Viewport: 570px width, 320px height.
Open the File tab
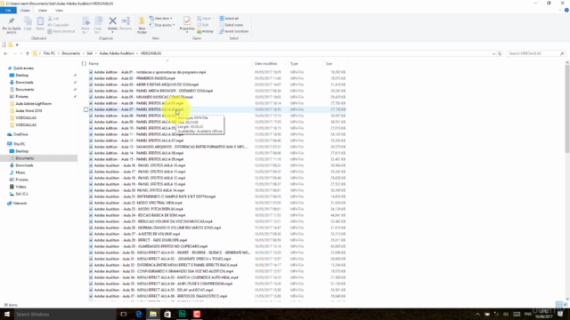click(8, 10)
